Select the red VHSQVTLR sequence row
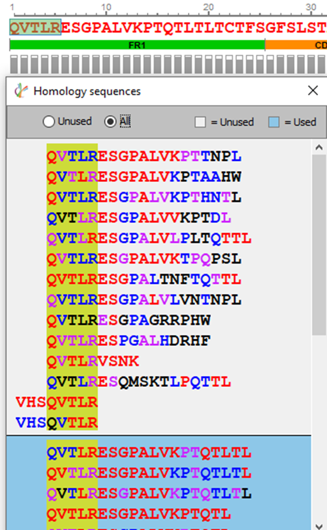 pyautogui.click(x=57, y=402)
